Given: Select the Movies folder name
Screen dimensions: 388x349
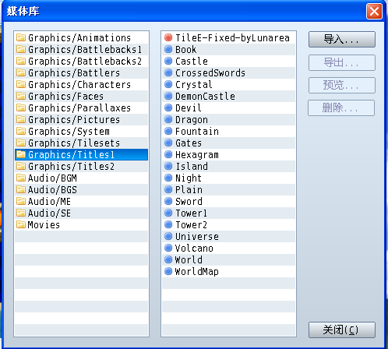Looking at the screenshot, I should 44,225.
